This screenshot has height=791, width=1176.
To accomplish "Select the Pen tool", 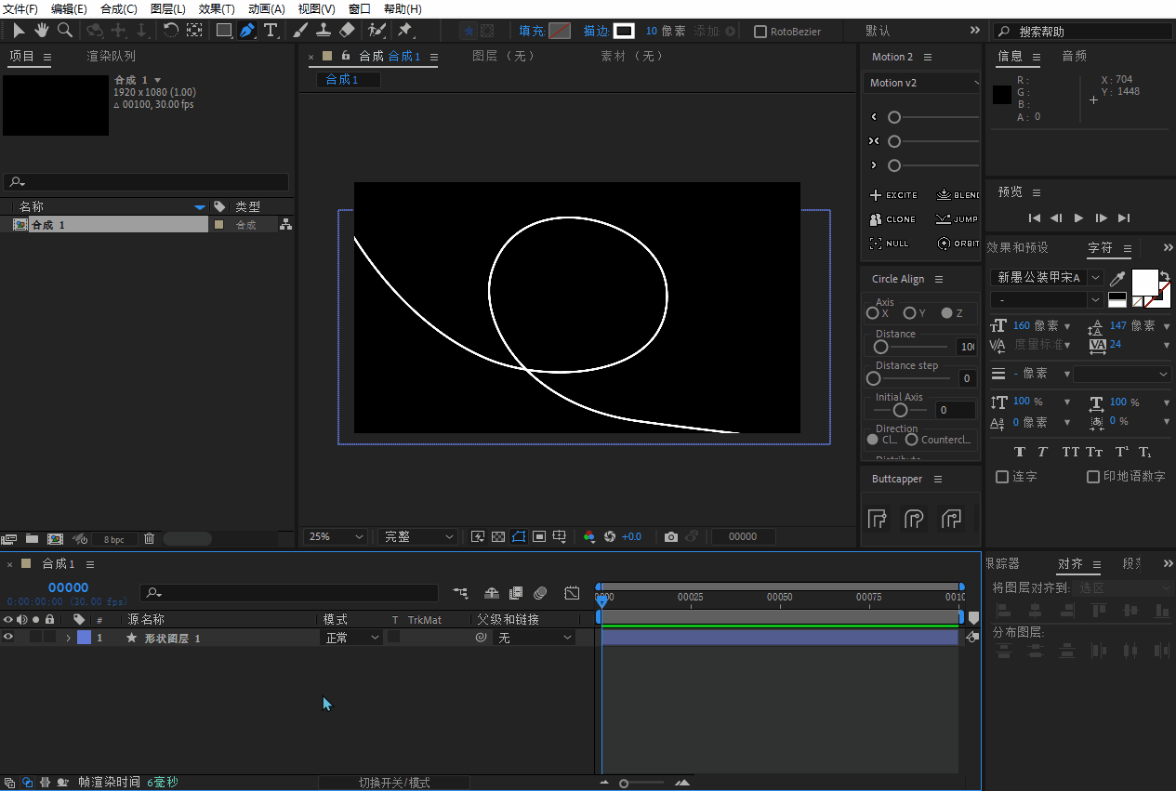I will [x=247, y=31].
